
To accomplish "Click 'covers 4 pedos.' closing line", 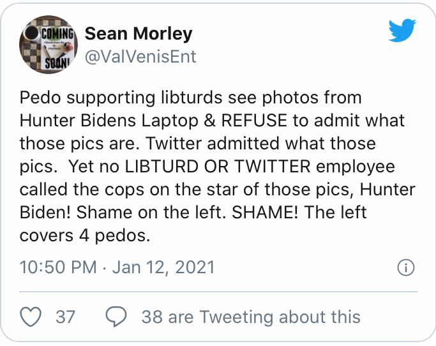I will 85,236.
